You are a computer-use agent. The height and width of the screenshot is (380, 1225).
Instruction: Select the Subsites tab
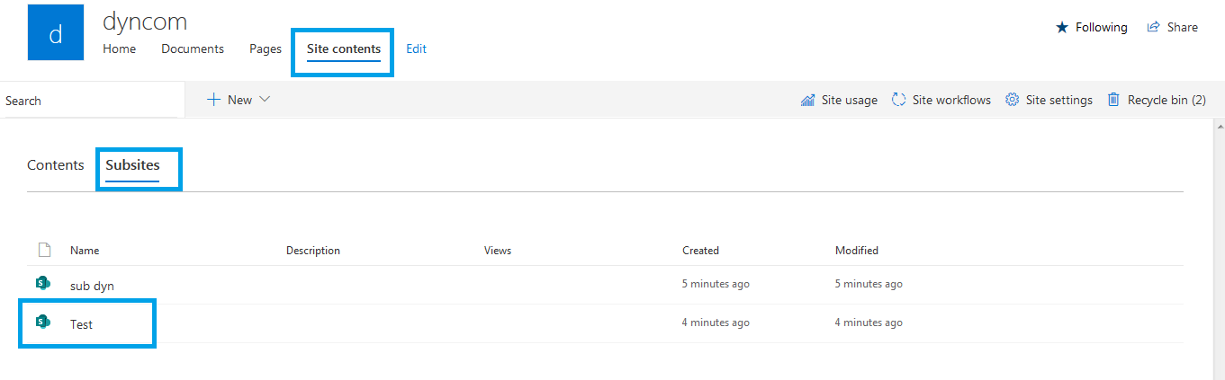point(132,165)
